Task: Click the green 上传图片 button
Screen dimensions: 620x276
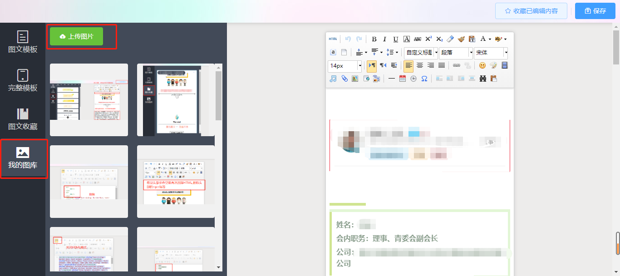Action: pyautogui.click(x=77, y=36)
